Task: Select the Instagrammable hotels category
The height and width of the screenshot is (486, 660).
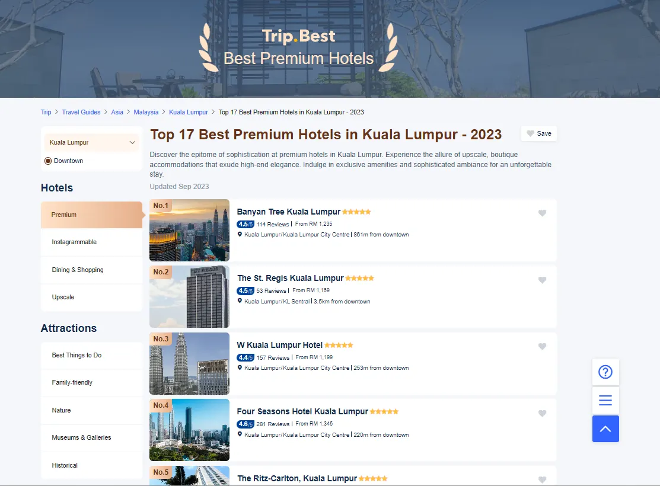Action: [74, 242]
